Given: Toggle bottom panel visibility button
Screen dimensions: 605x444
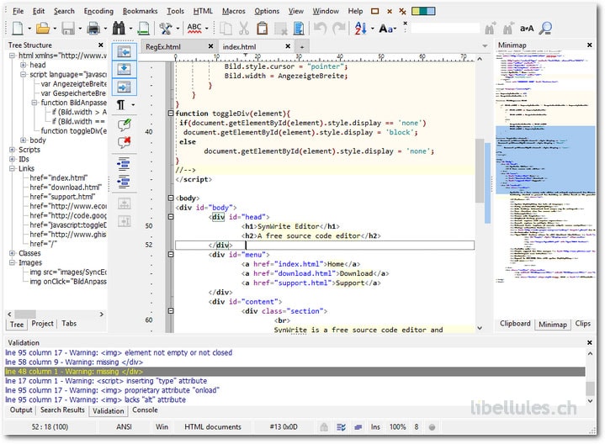Looking at the screenshot, I should click(124, 70).
